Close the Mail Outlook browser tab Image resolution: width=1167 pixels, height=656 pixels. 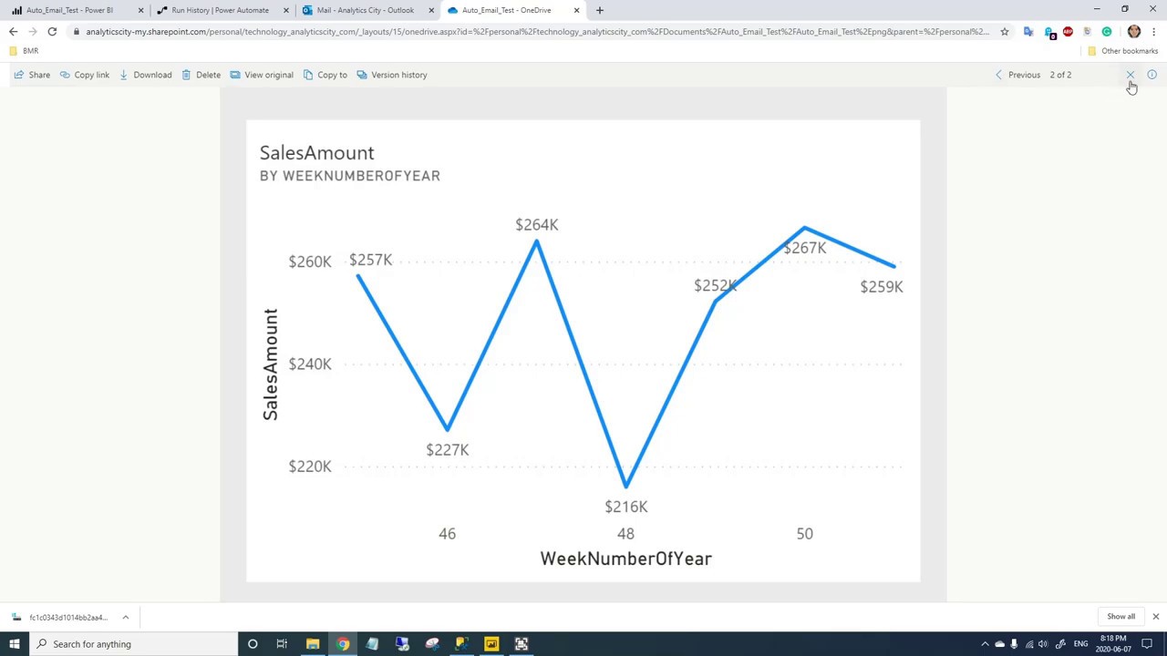(431, 10)
